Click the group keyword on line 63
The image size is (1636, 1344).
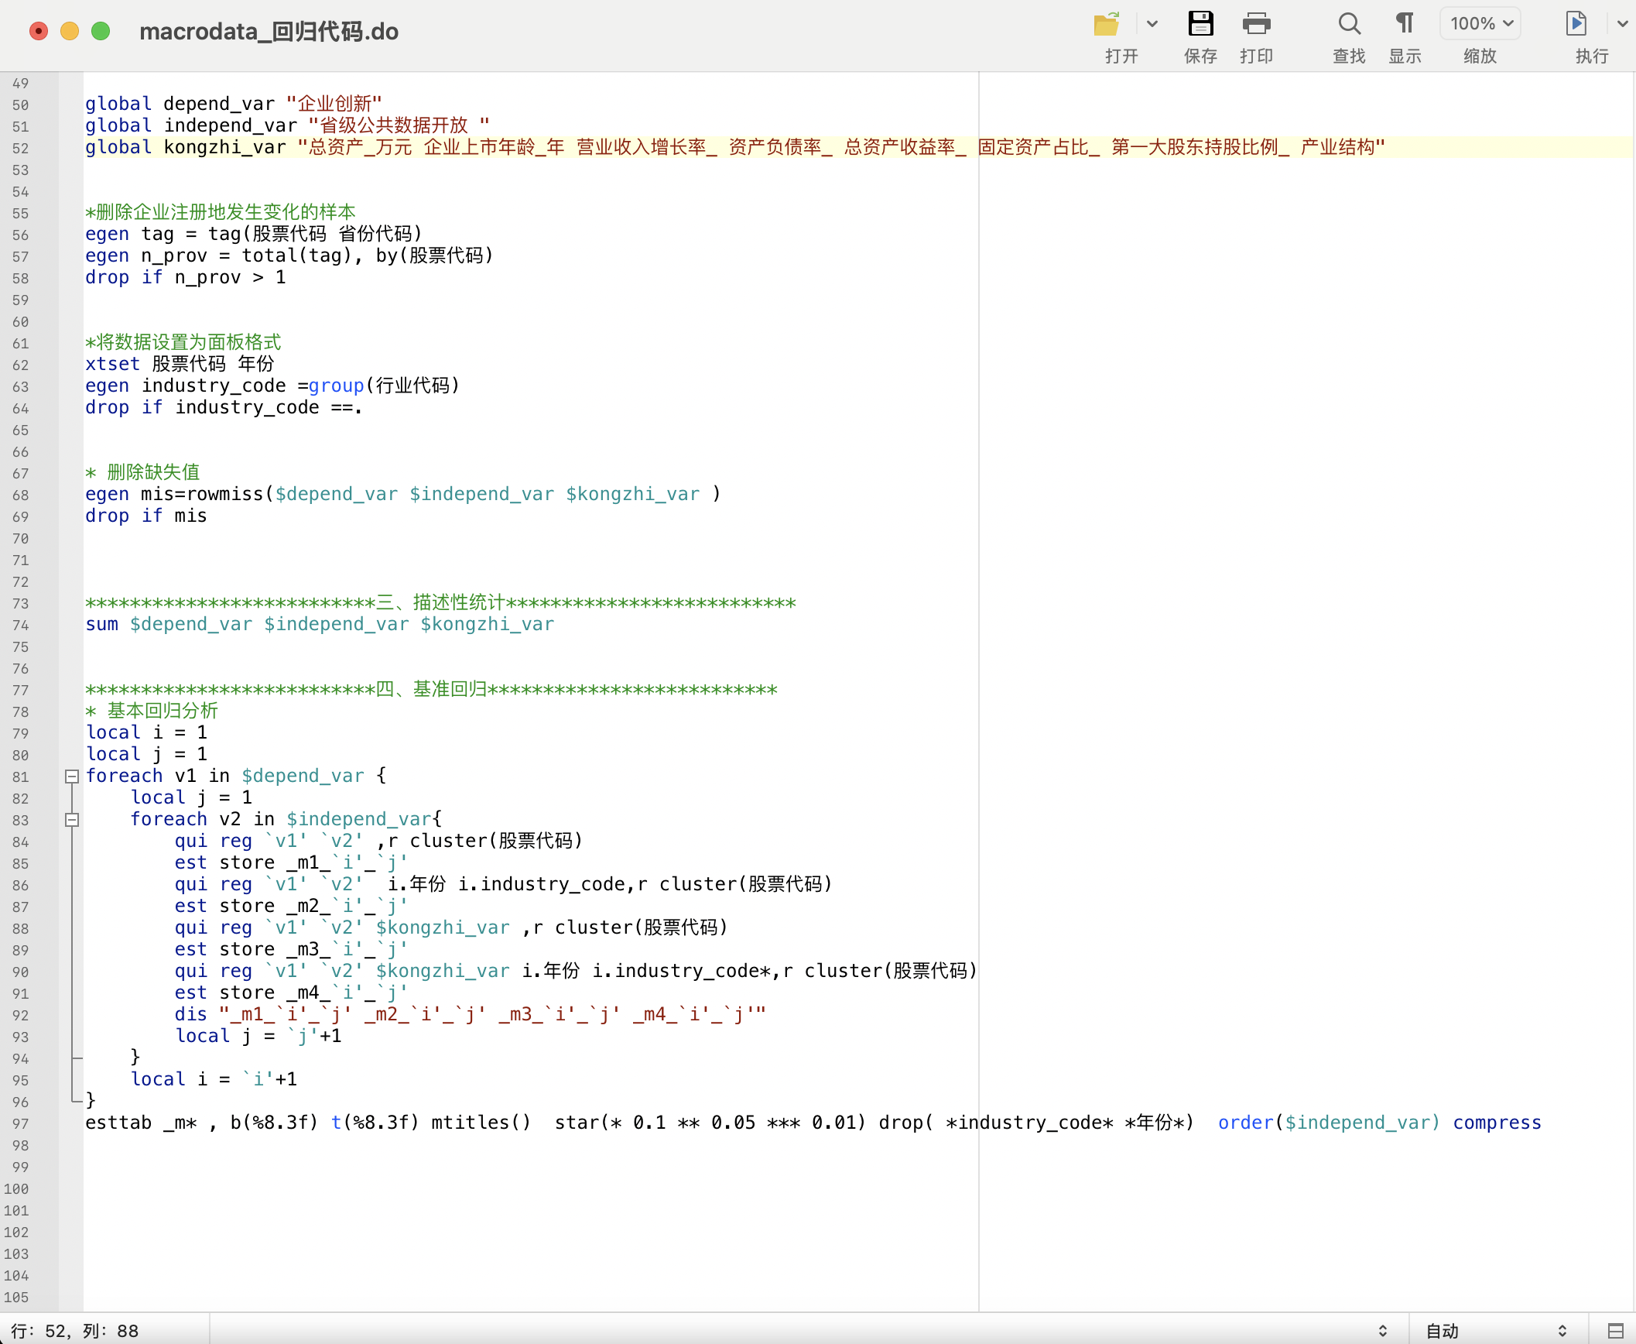pyautogui.click(x=336, y=386)
